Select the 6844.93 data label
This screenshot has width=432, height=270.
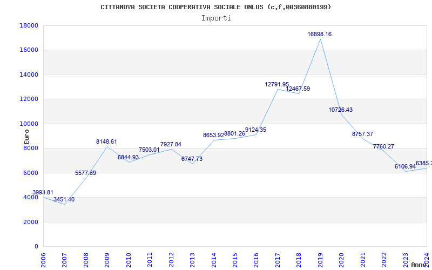(128, 157)
